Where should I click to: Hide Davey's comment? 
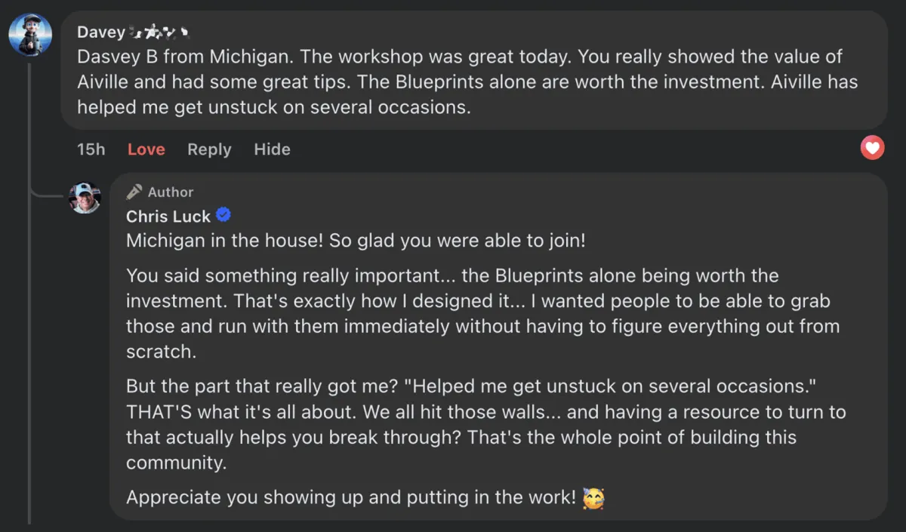coord(272,149)
